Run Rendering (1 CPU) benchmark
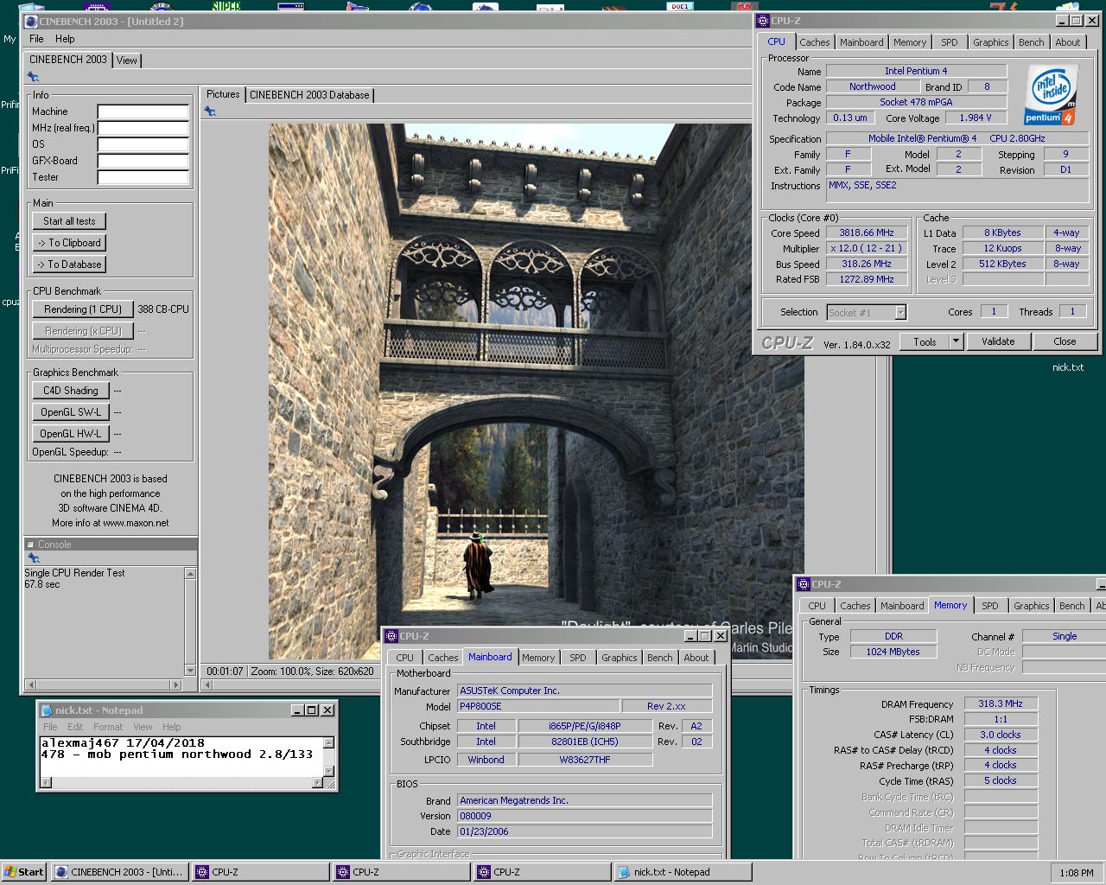1106x885 pixels. (83, 309)
